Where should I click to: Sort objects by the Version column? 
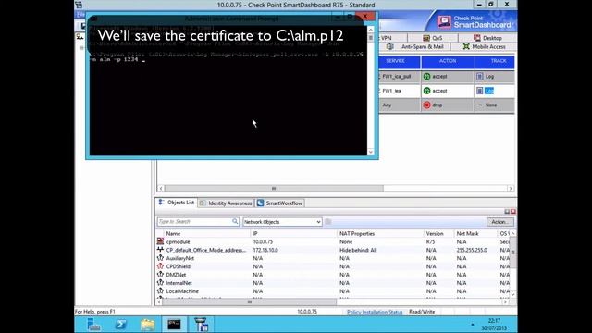tap(439, 234)
